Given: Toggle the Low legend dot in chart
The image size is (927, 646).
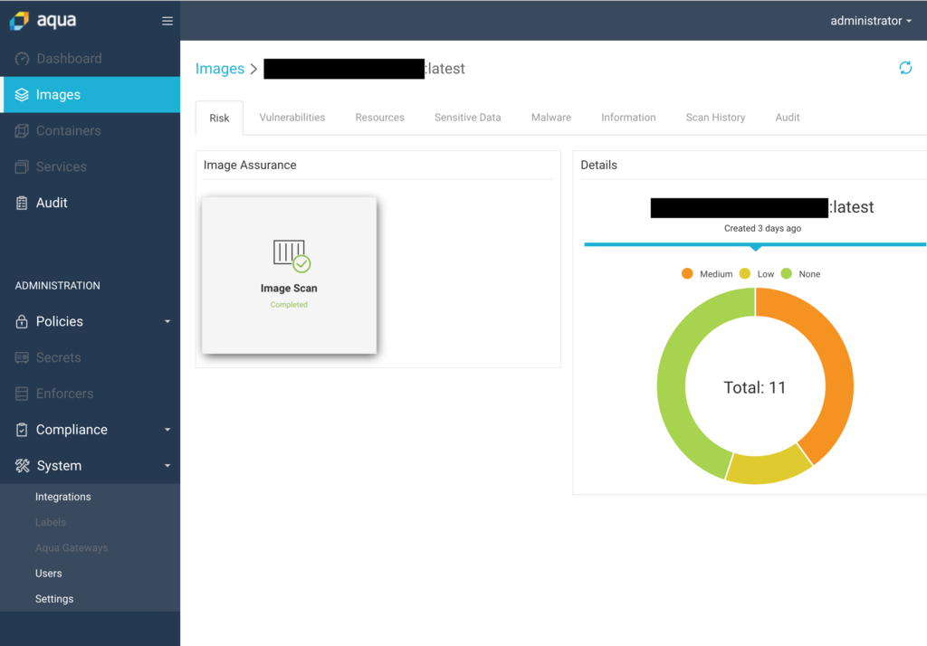Looking at the screenshot, I should [745, 273].
